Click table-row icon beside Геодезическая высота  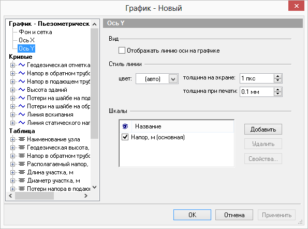pyautogui.click(x=22, y=148)
